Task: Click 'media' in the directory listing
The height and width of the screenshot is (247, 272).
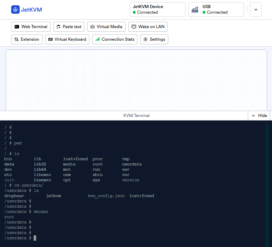Action: tap(69, 164)
